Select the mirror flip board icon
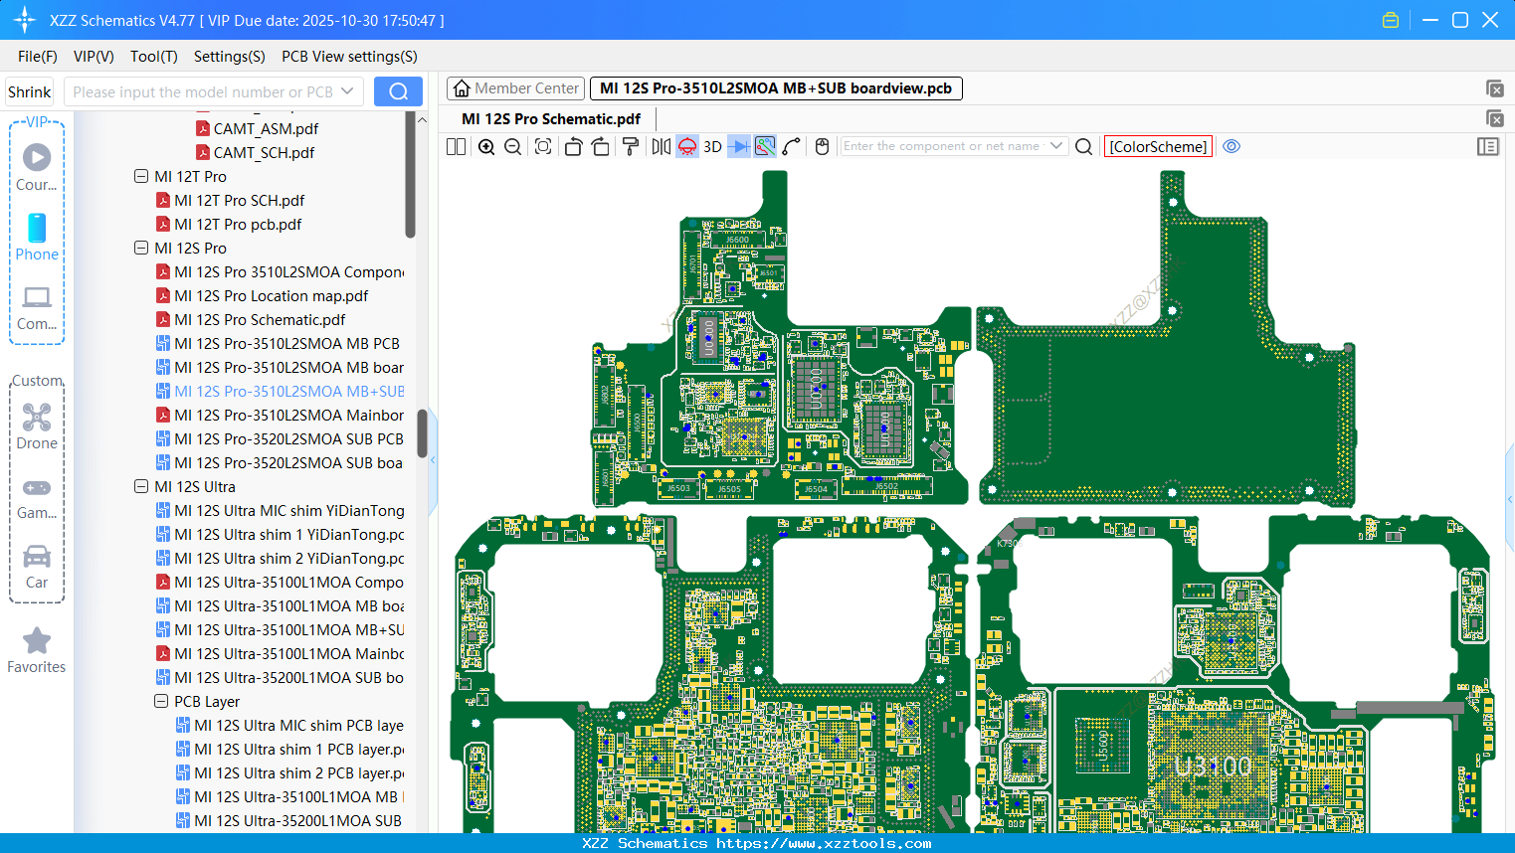 (x=660, y=146)
